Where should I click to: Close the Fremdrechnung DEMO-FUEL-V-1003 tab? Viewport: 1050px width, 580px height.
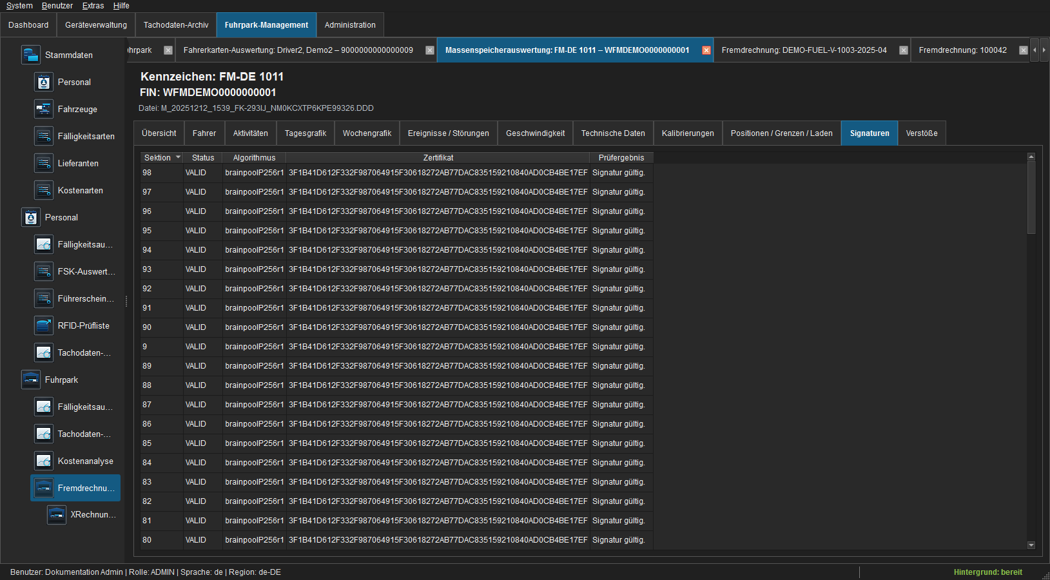[x=904, y=50]
